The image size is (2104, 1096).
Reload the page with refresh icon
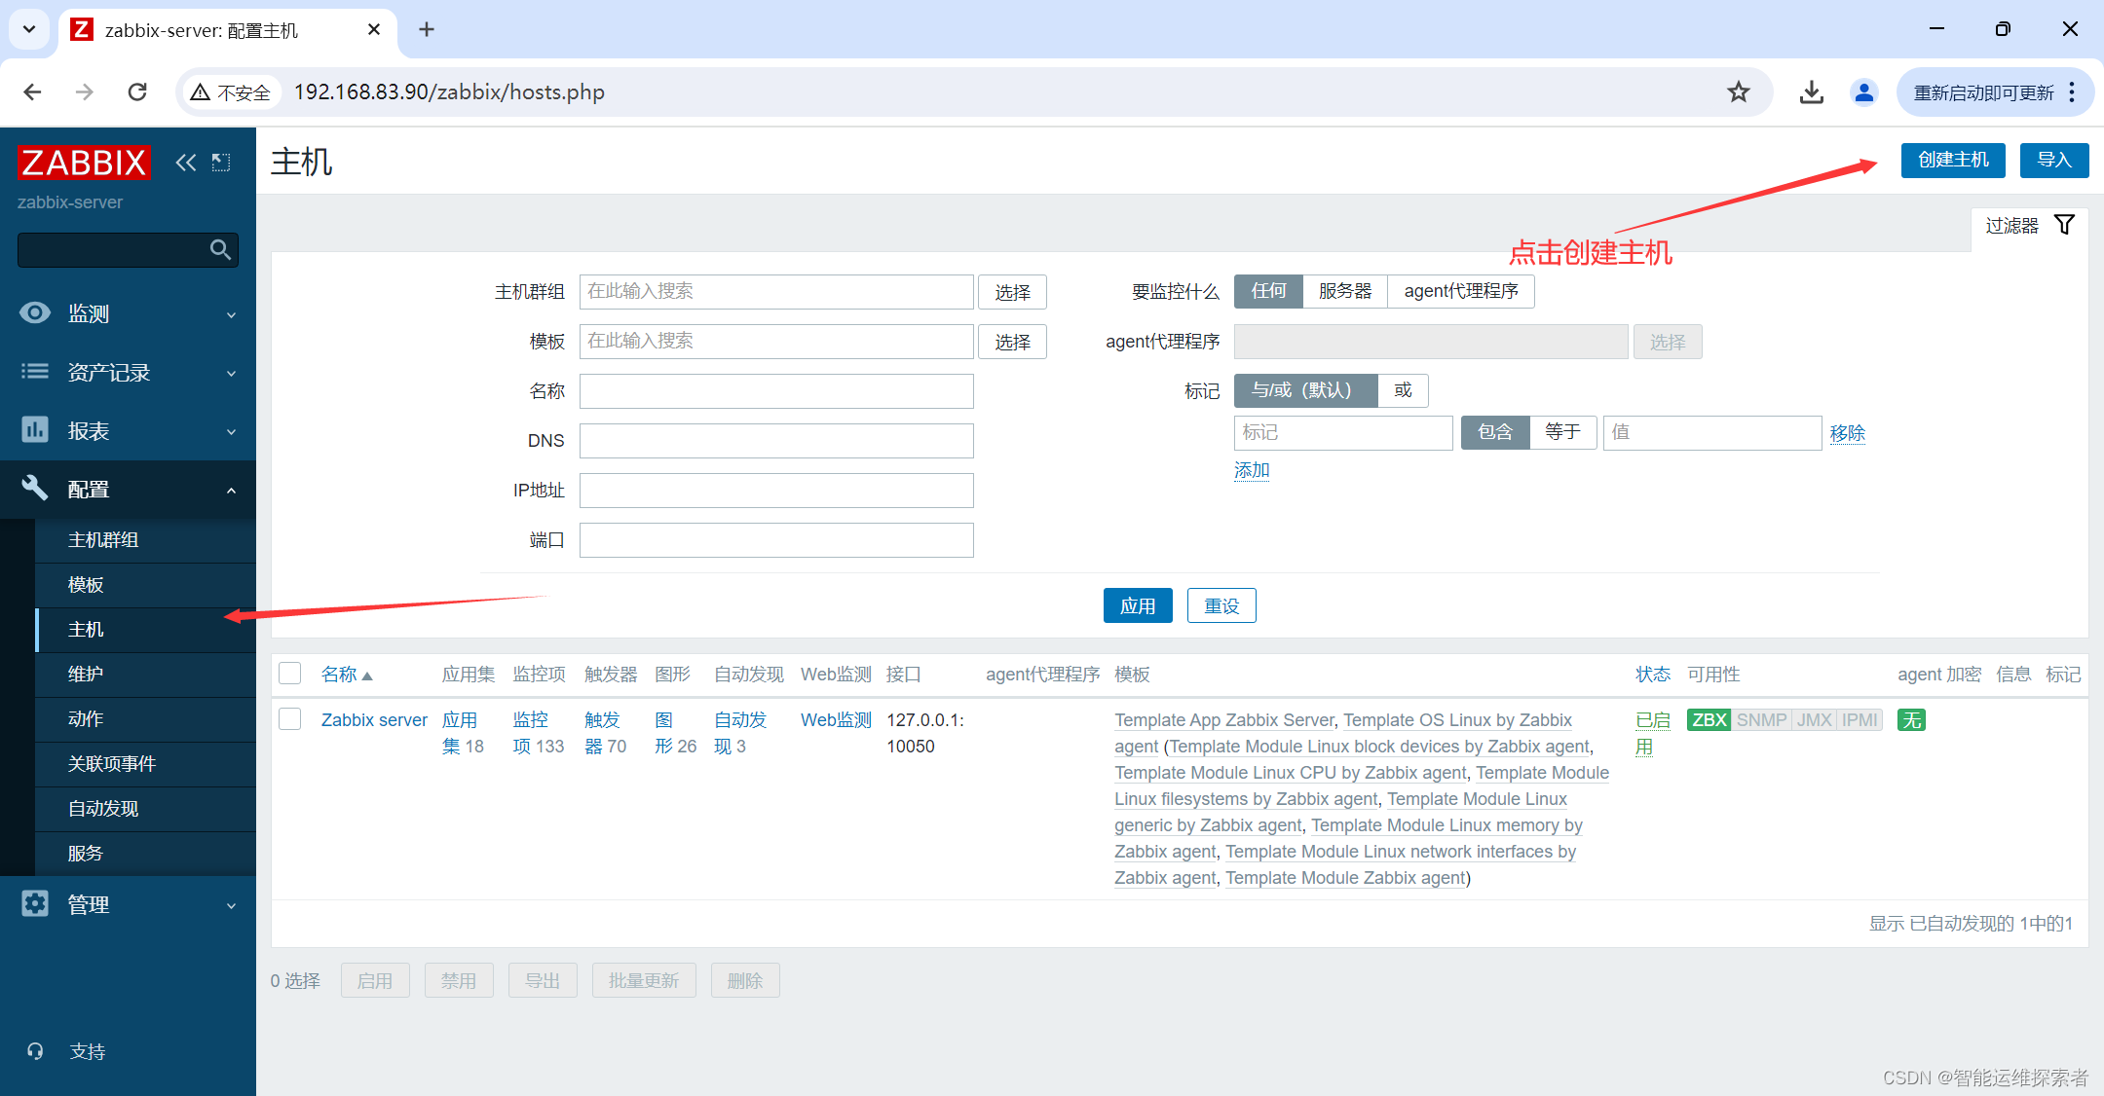(137, 92)
